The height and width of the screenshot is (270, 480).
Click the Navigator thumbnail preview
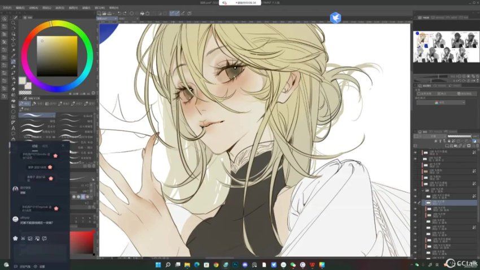click(446, 47)
